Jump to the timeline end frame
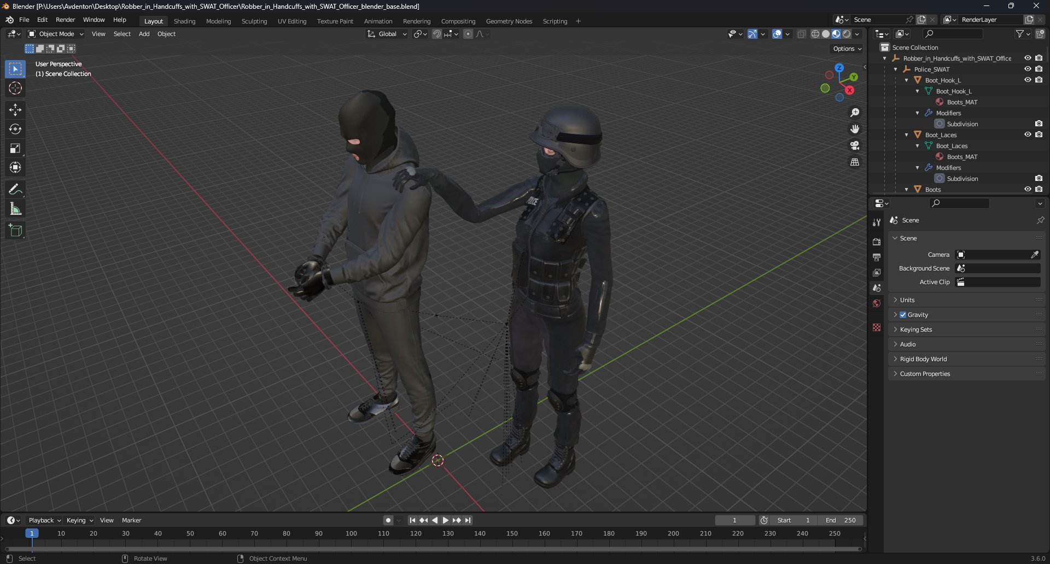1050x564 pixels. tap(468, 520)
